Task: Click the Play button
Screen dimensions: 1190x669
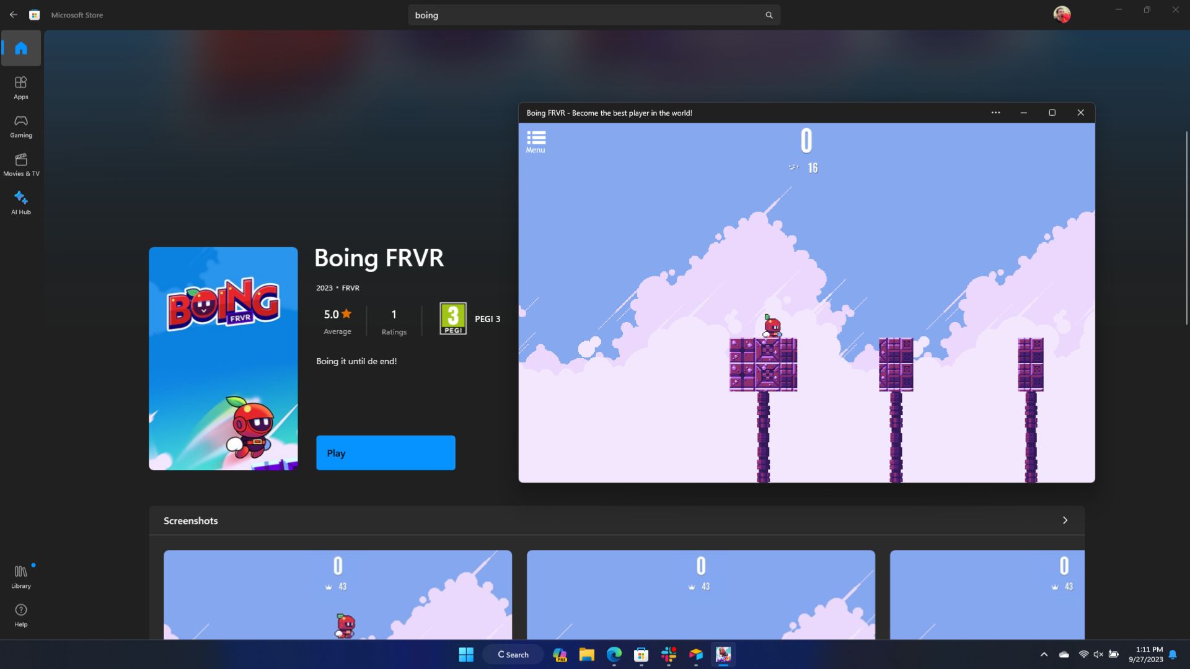Action: click(x=386, y=453)
